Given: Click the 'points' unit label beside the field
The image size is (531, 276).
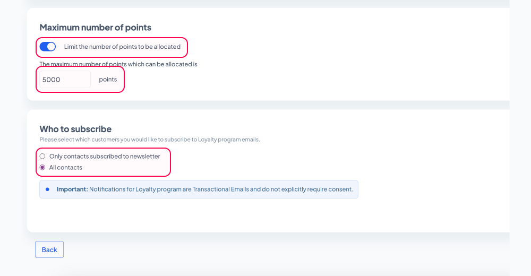Looking at the screenshot, I should 108,79.
